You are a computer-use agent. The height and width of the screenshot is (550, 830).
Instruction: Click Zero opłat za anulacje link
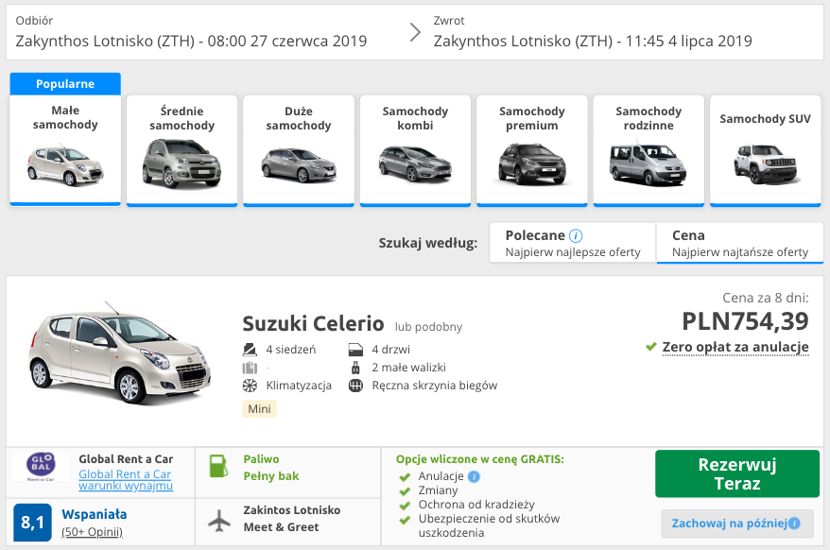[735, 347]
